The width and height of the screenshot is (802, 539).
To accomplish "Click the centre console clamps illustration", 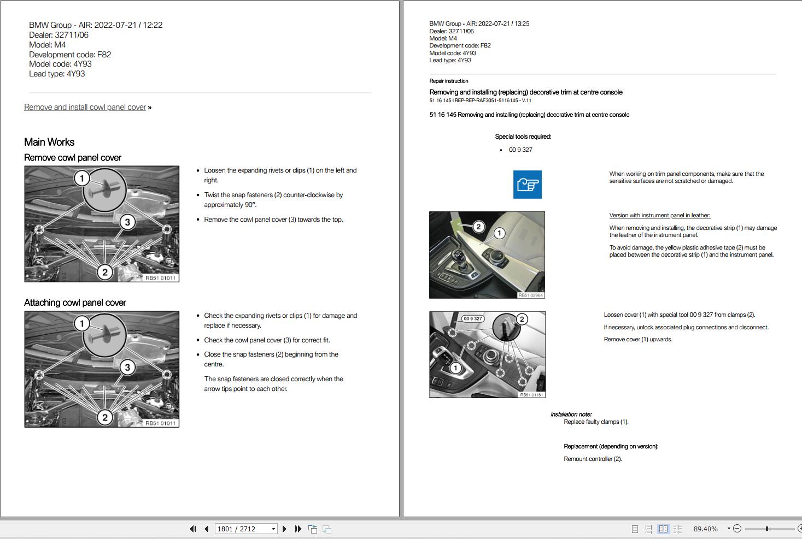I will (487, 354).
